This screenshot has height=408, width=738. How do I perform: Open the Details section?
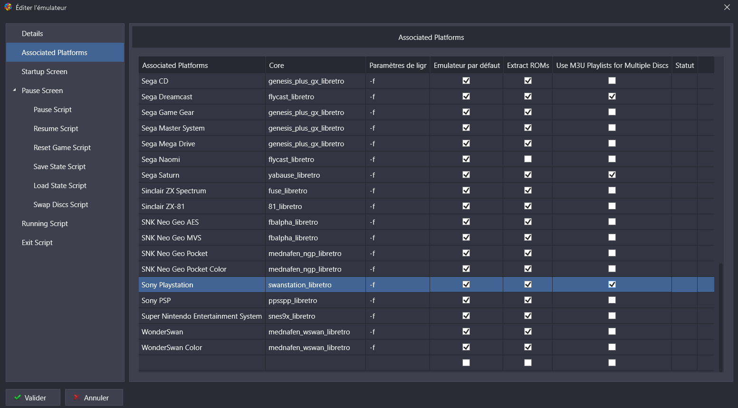[65, 33]
